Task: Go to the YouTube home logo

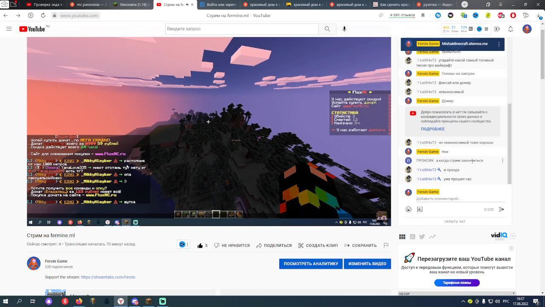Action: point(32,29)
